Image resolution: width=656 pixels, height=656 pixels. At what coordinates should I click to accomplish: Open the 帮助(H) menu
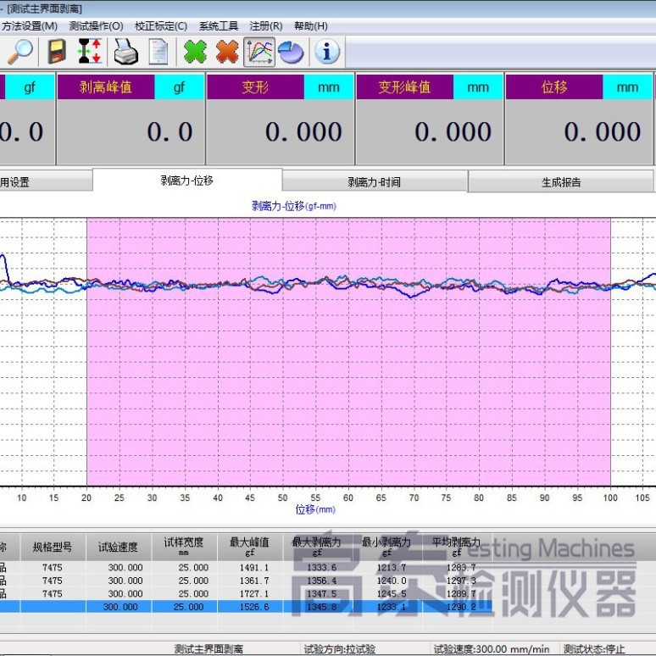[309, 26]
